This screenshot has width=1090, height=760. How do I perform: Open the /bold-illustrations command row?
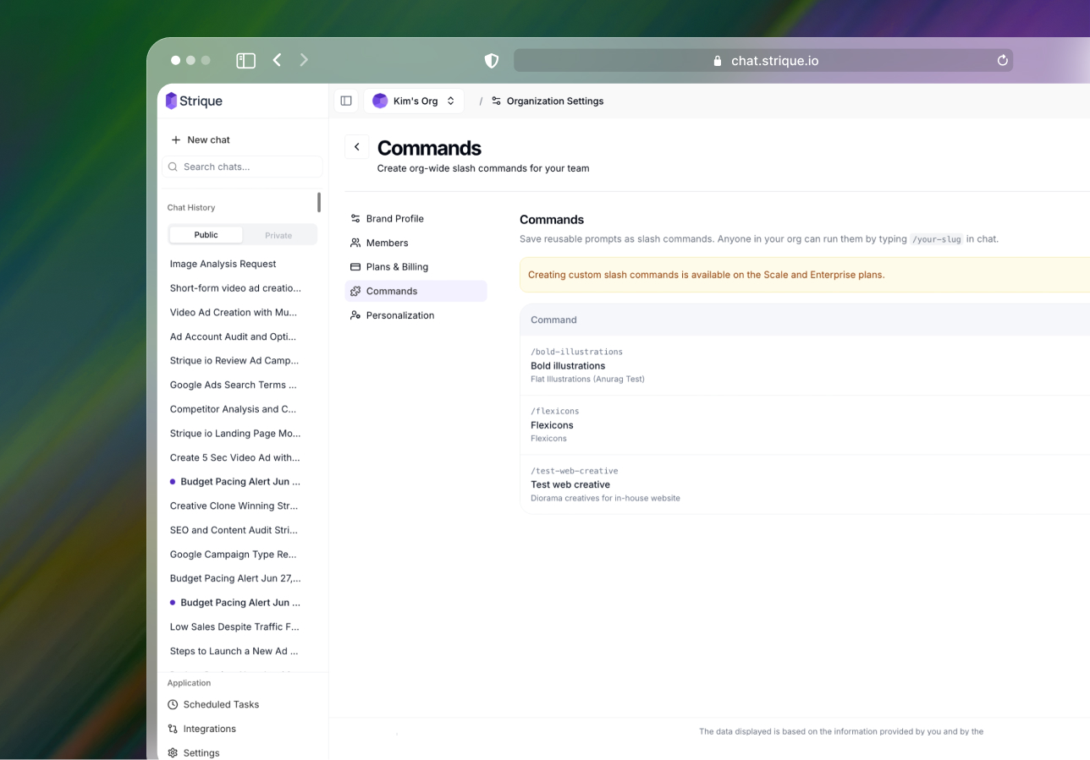(805, 365)
